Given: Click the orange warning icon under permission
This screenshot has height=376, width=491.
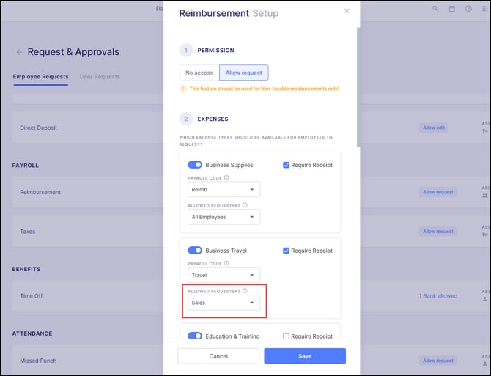Looking at the screenshot, I should (x=183, y=89).
